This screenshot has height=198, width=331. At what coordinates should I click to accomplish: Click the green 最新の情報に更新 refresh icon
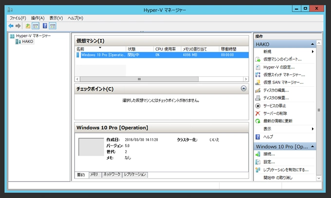(258, 121)
